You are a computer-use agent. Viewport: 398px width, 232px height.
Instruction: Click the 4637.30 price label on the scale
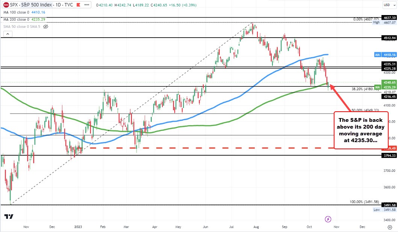390,17
